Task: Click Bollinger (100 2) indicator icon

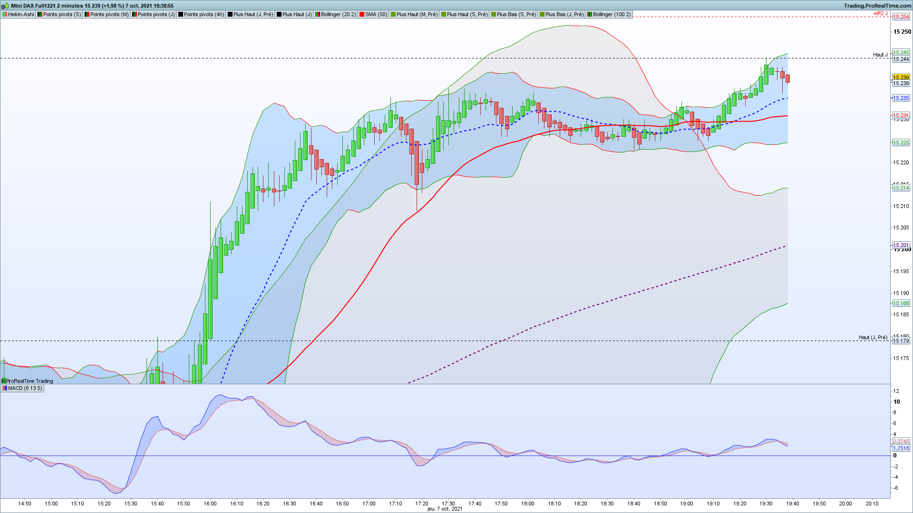Action: coord(590,14)
